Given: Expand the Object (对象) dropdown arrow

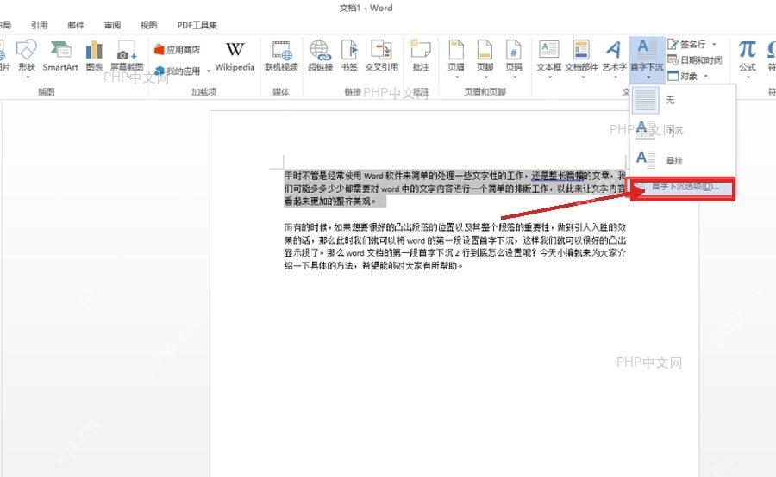Looking at the screenshot, I should [x=705, y=76].
